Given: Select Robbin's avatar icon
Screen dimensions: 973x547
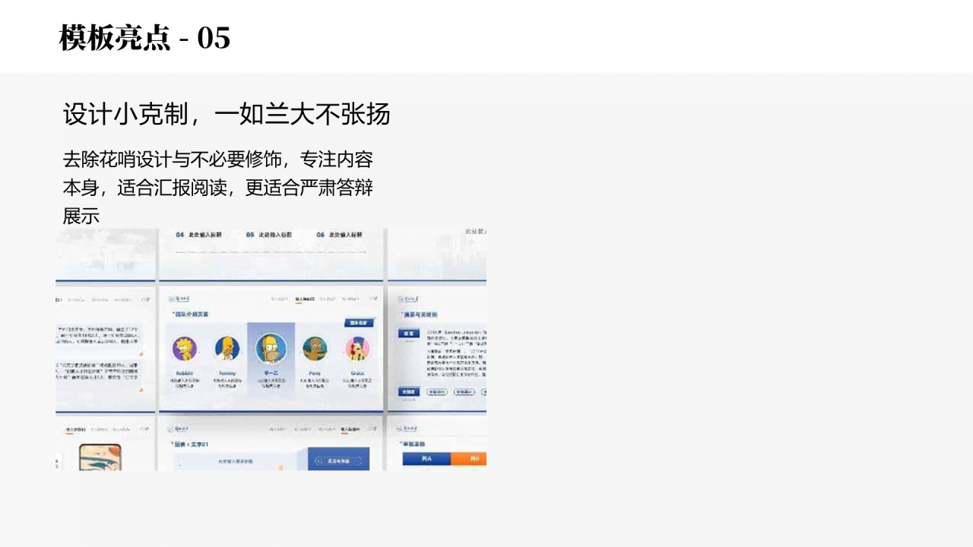Looking at the screenshot, I should pos(184,348).
